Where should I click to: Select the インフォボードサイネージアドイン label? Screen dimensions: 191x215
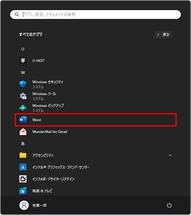click(53, 179)
